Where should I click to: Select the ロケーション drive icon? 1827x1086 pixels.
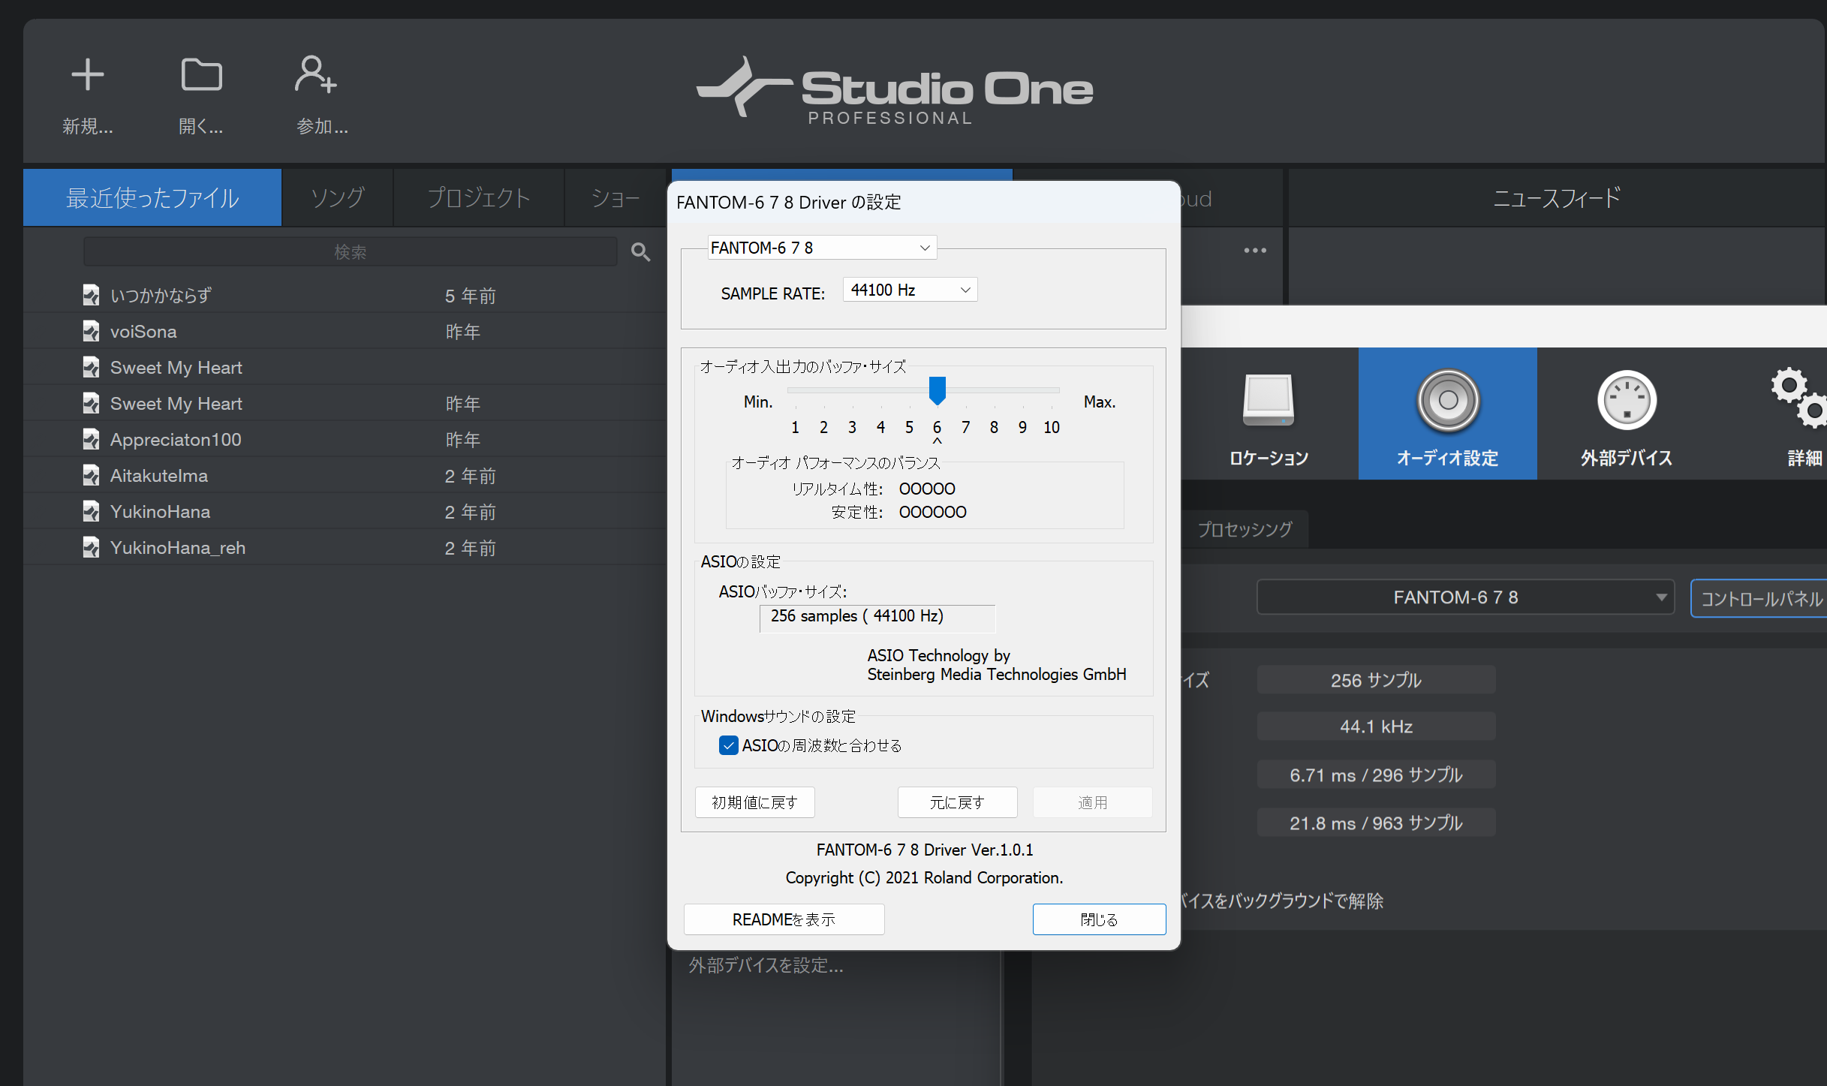pyautogui.click(x=1269, y=400)
